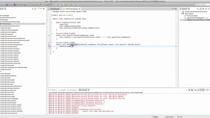Click the Quick Access search field
Image resolution: width=210 pixels, height=118 pixels.
pyautogui.click(x=202, y=5)
